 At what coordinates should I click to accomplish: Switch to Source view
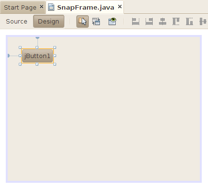(x=16, y=22)
